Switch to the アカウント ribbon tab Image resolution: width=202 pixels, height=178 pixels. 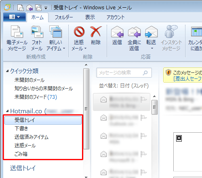coord(116,17)
